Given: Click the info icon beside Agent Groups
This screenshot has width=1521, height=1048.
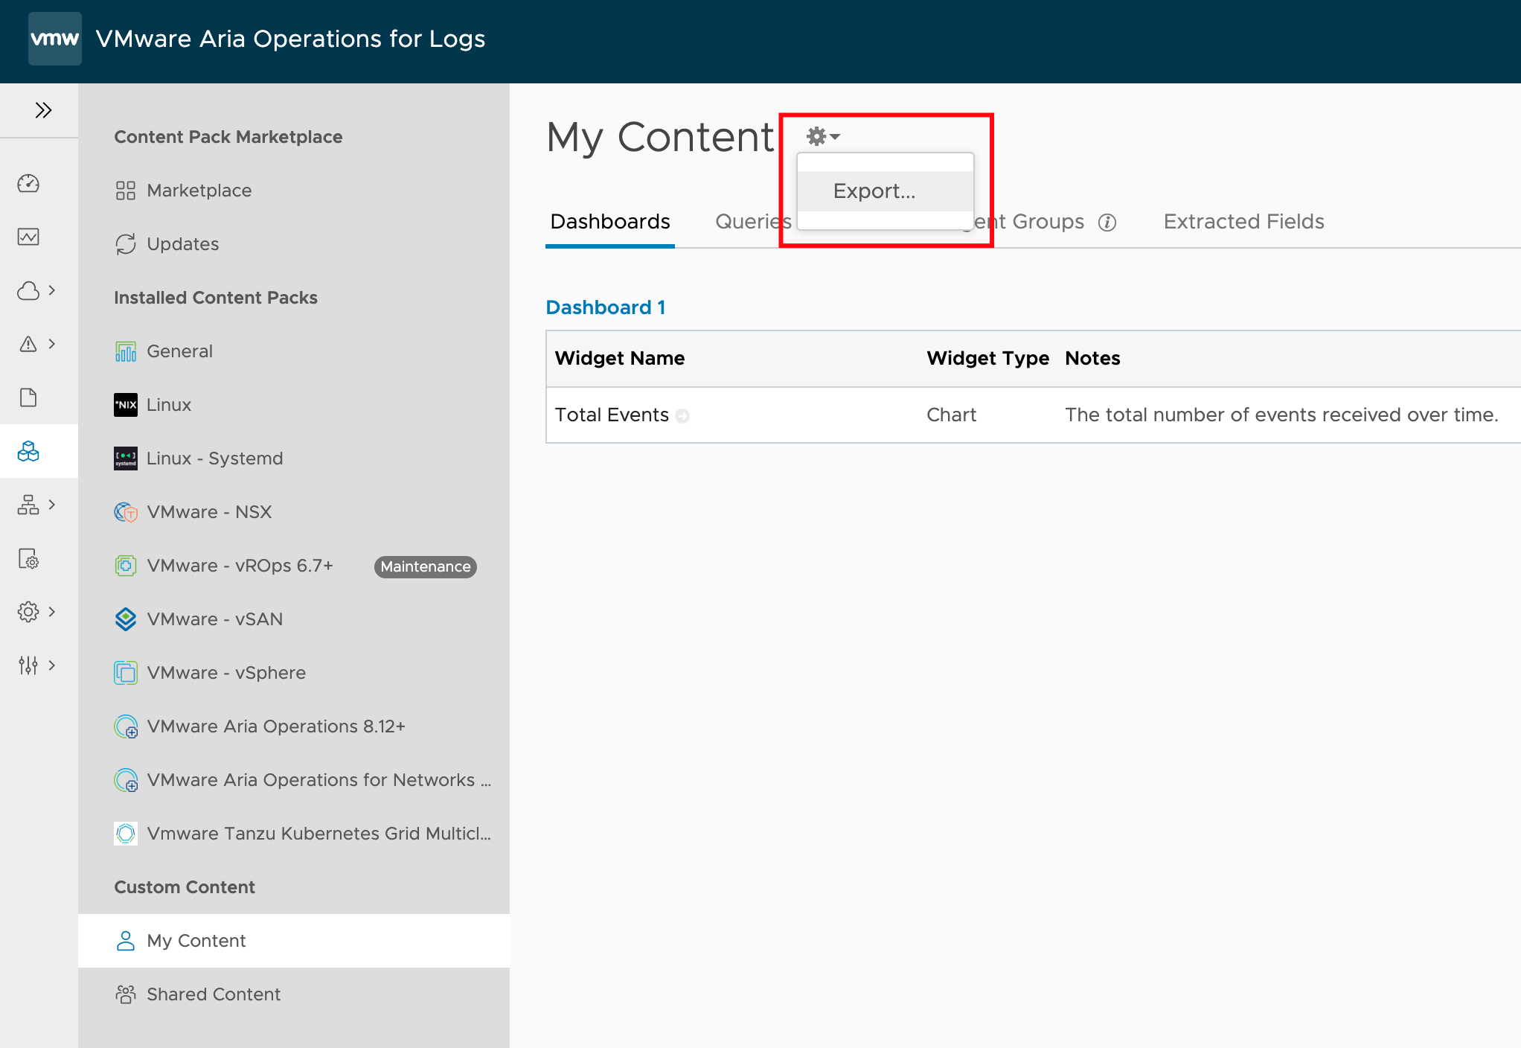Looking at the screenshot, I should [x=1107, y=223].
